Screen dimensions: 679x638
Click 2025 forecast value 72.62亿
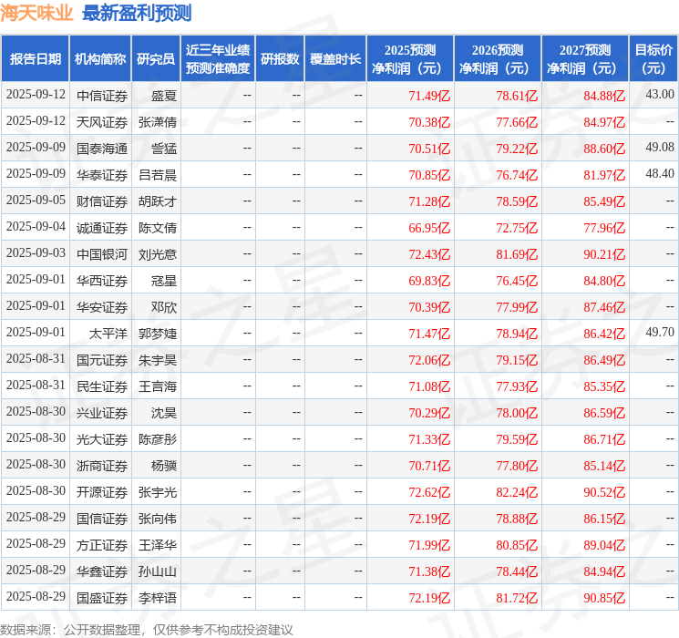[x=429, y=492]
